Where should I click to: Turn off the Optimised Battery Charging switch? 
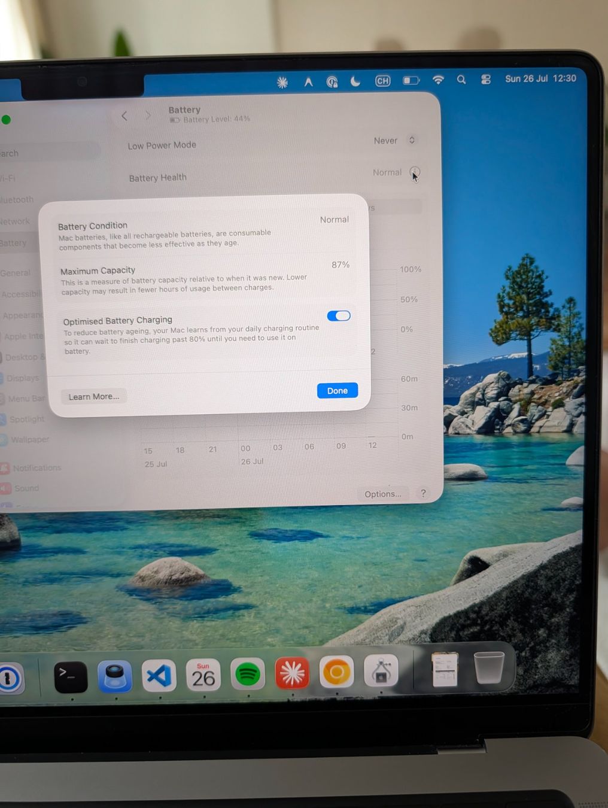pyautogui.click(x=339, y=315)
